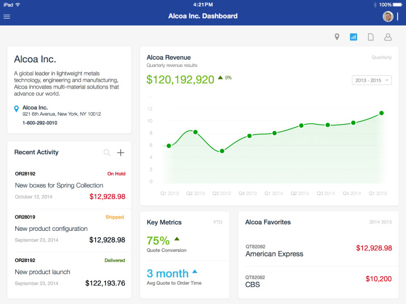Open the contacts person icon
Screen dimensions: 406x304
point(388,37)
